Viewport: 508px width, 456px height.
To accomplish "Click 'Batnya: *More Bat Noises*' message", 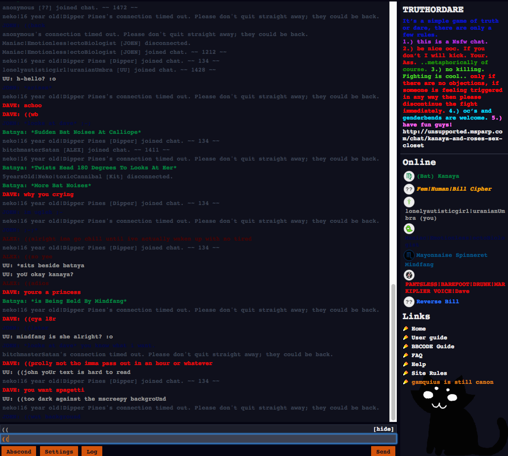I will [46, 186].
